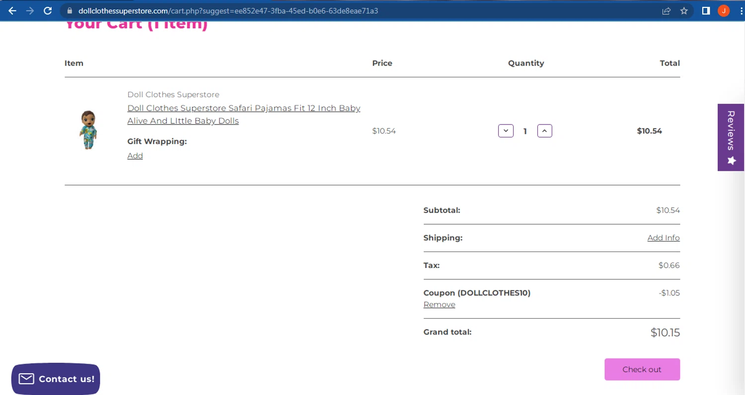The width and height of the screenshot is (745, 395).
Task: Click the item Price $10.54 cell
Action: pos(384,131)
